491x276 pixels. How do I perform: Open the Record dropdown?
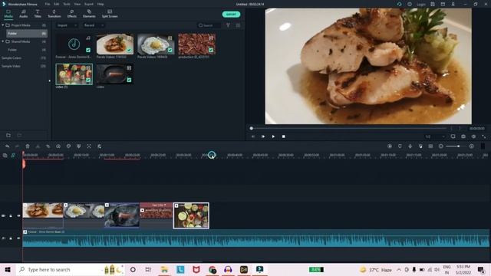pyautogui.click(x=94, y=25)
